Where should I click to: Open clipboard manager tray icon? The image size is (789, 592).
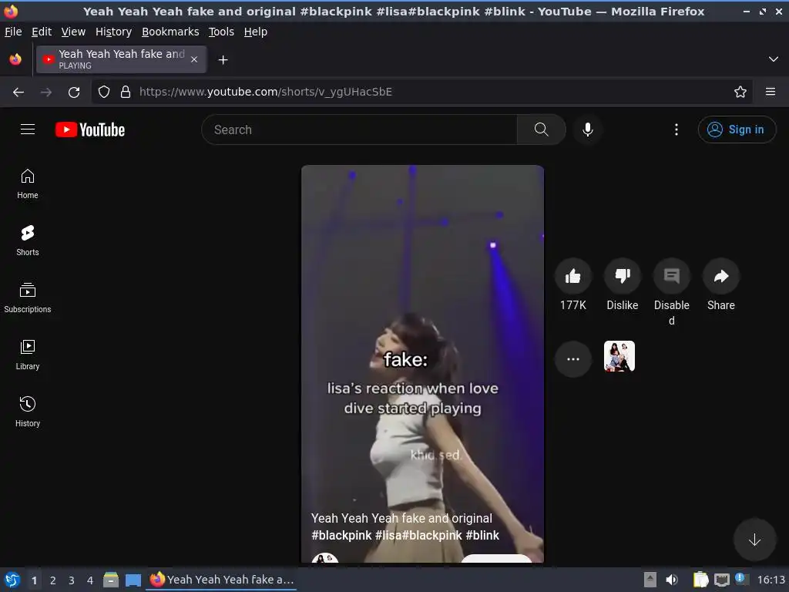[700, 580]
